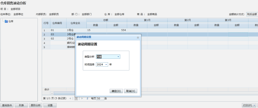Switch to 列表 view
Screen dimensions: 258x108
(21, 105)
